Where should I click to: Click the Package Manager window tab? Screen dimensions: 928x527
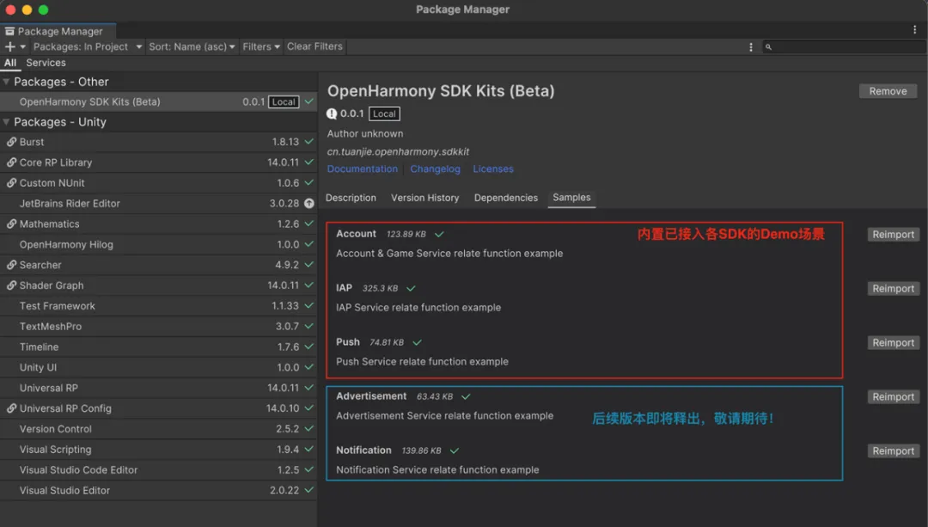[58, 32]
